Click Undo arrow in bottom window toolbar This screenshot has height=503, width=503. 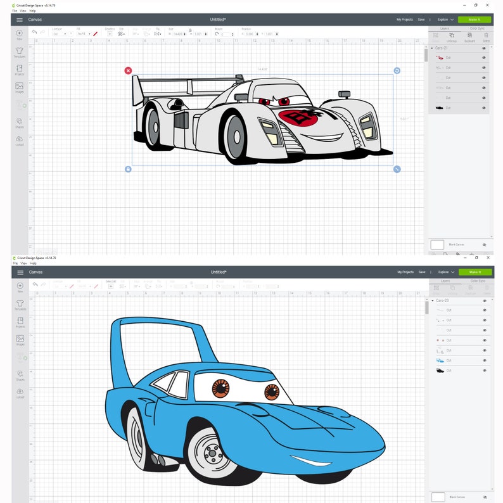point(35,284)
